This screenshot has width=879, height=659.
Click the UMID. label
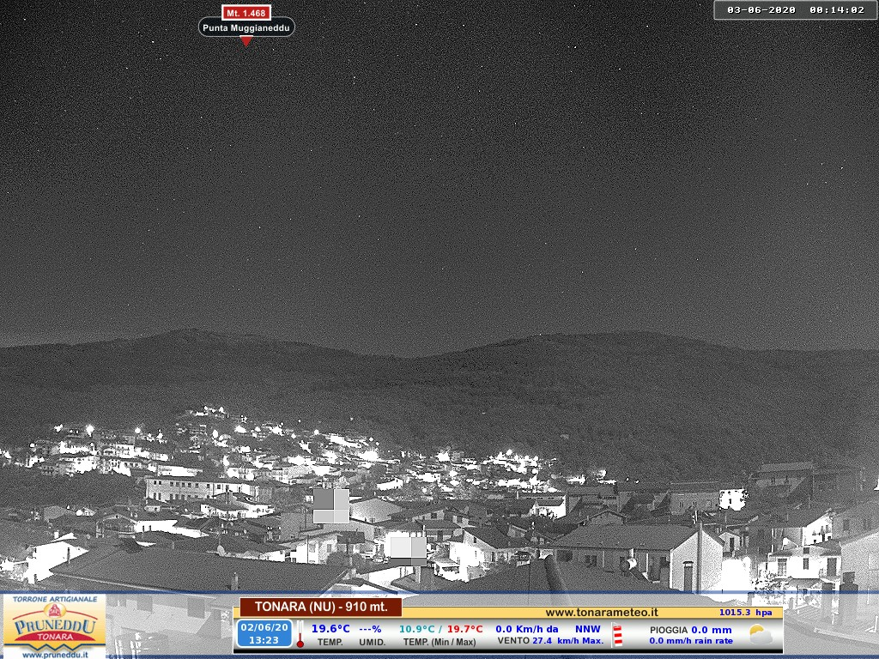click(373, 642)
